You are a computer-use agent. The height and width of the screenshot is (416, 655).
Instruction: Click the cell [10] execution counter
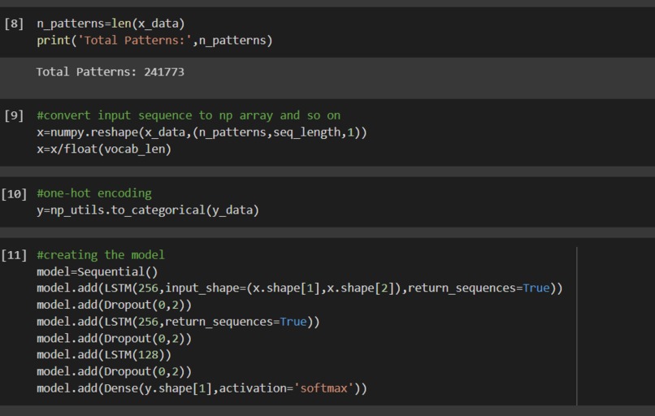click(x=14, y=194)
